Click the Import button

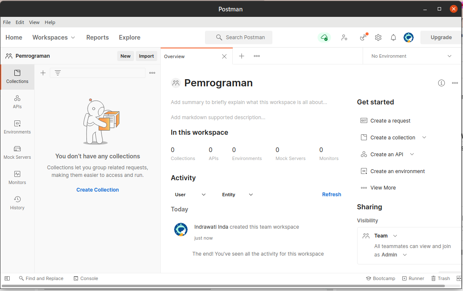(146, 56)
